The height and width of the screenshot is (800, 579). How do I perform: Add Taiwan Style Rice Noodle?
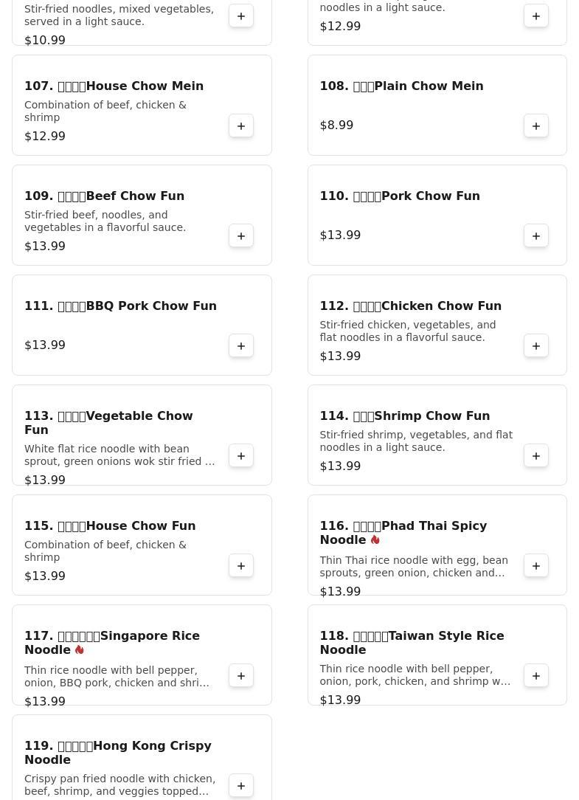pyautogui.click(x=536, y=676)
